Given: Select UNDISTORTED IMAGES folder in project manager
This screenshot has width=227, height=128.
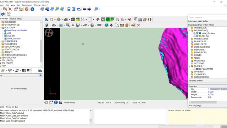Looking at the screenshot, I should pos(16,55).
